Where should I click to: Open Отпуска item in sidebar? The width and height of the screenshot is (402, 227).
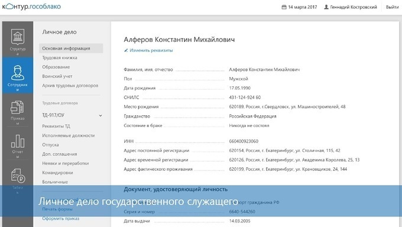pyautogui.click(x=50, y=145)
